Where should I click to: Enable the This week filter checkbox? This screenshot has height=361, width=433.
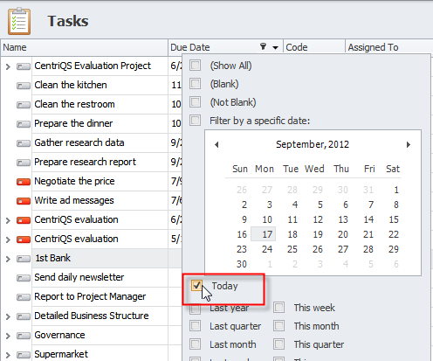pyautogui.click(x=278, y=308)
